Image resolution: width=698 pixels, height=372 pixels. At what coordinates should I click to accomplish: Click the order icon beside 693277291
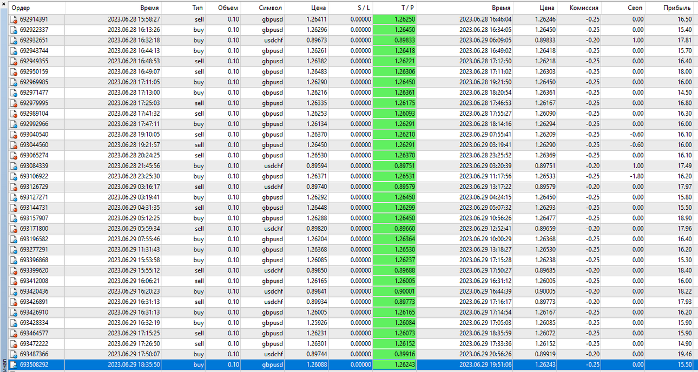click(x=14, y=250)
